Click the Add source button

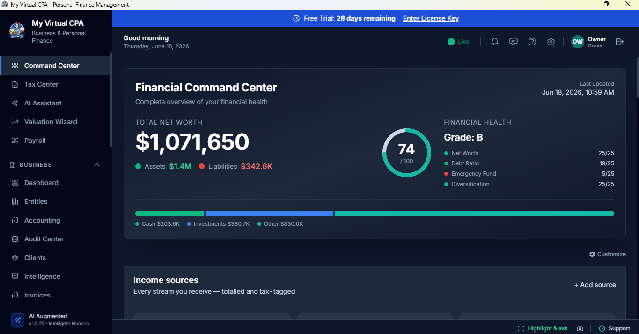595,285
